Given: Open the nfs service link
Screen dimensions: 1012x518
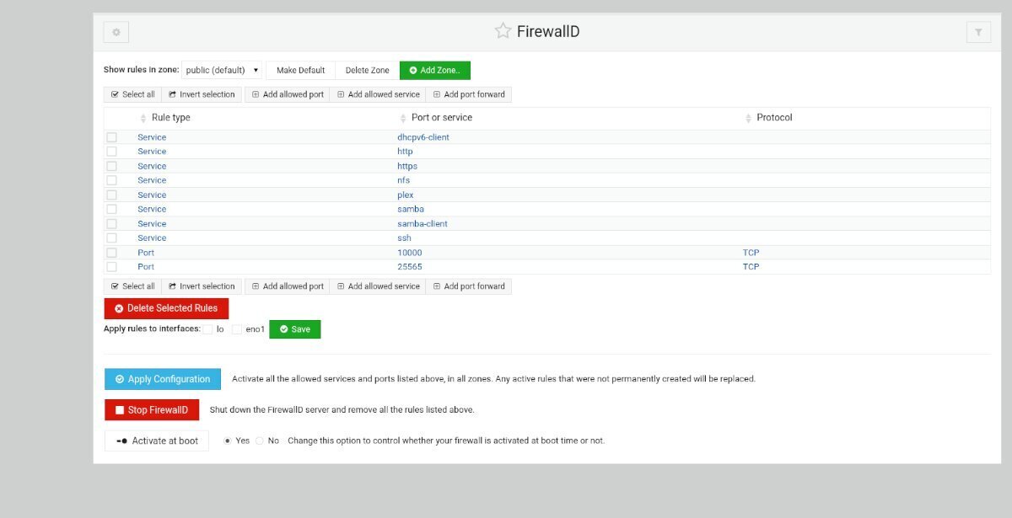Looking at the screenshot, I should tap(404, 180).
